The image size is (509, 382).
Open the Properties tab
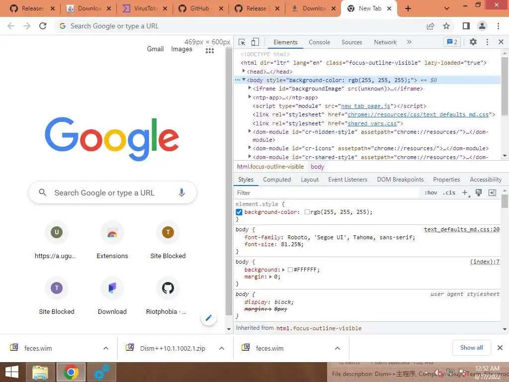446,180
